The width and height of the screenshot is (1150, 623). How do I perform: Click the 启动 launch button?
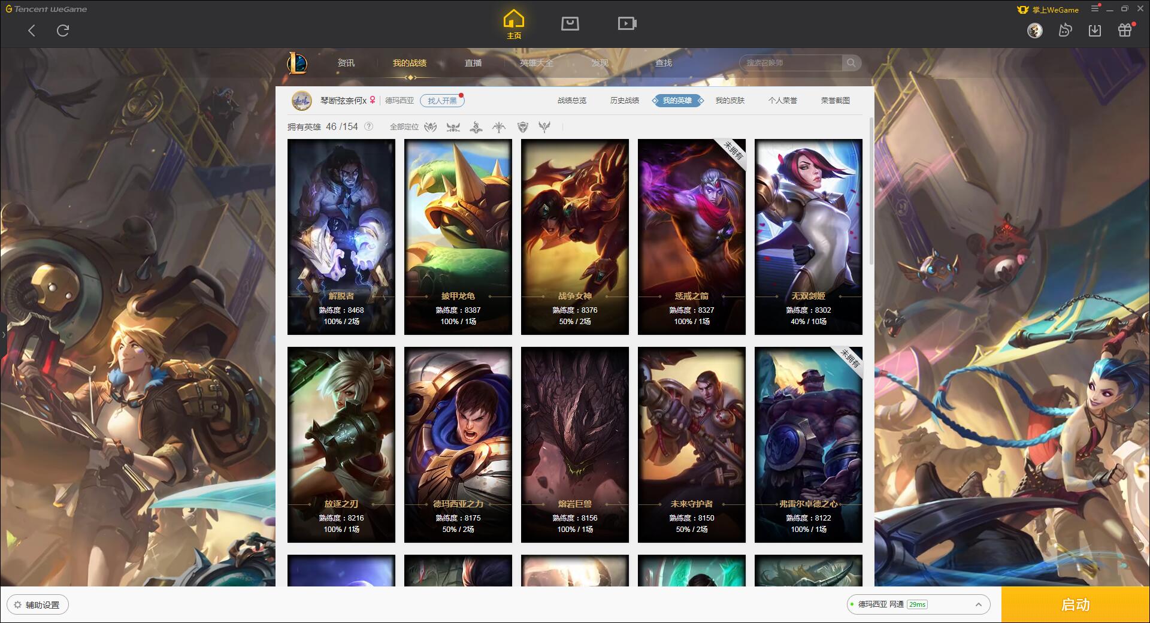1076,604
